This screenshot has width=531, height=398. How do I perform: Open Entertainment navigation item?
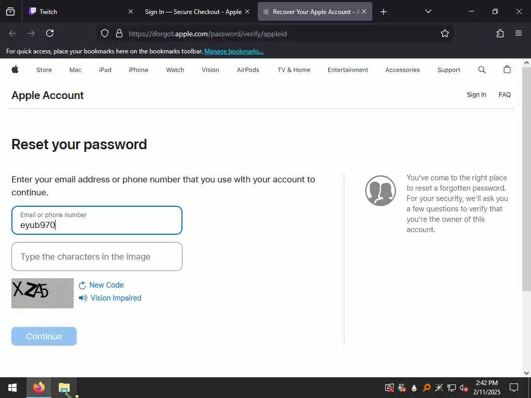pyautogui.click(x=348, y=70)
